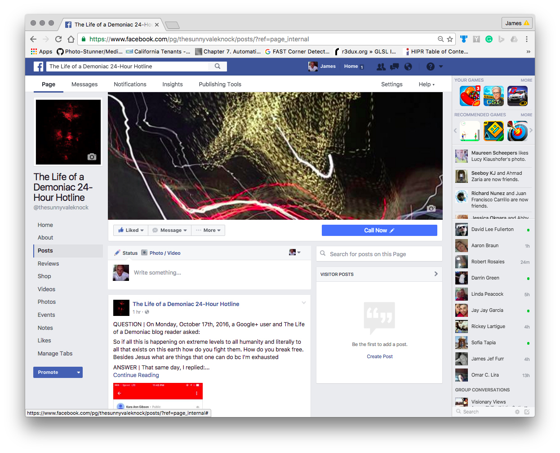The height and width of the screenshot is (453, 560).
Task: Click the green Grammarly extension icon
Action: 489,39
